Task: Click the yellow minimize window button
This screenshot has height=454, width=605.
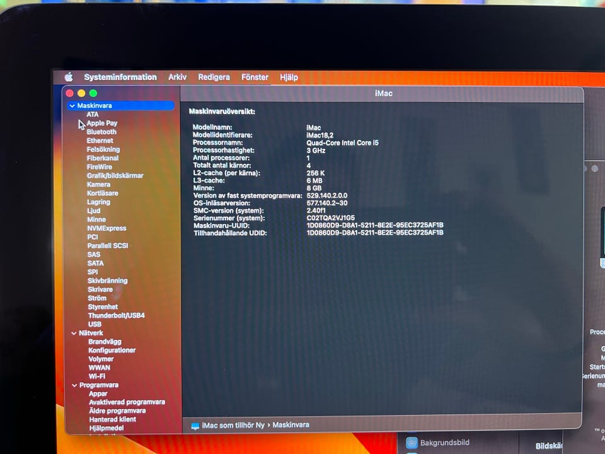Action: point(81,93)
